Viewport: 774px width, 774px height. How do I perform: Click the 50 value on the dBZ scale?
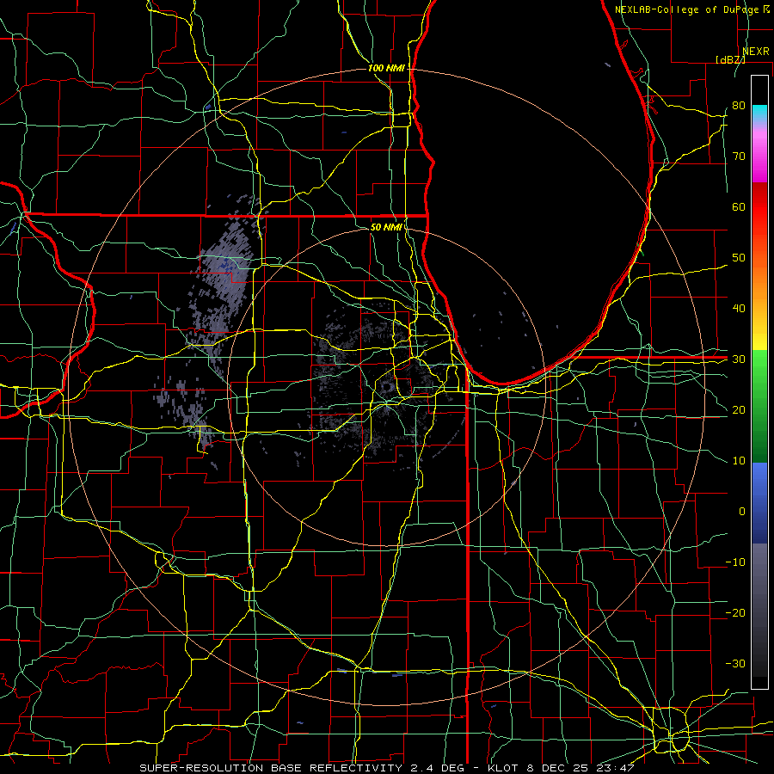pyautogui.click(x=739, y=258)
